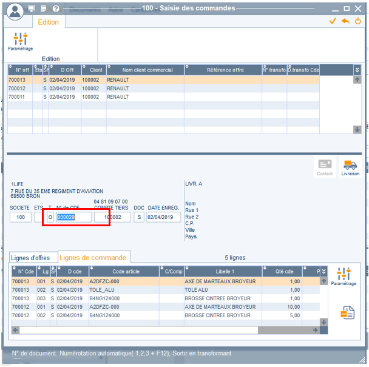369x367 pixels.
Task: Expand columns chevron in the offers grid
Action: 357,70
